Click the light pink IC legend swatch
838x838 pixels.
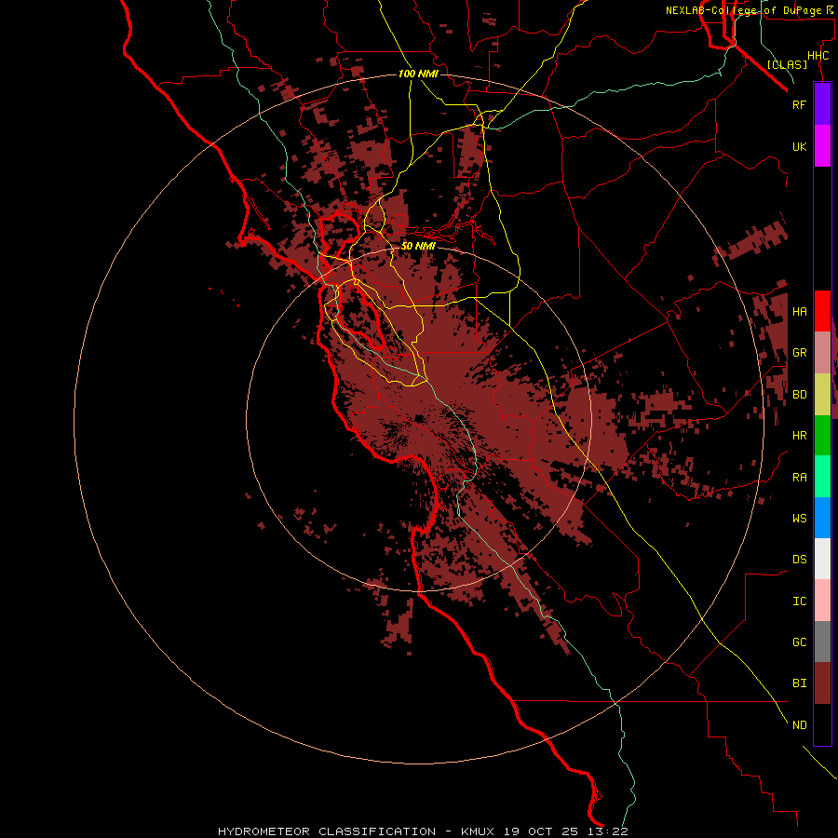click(822, 601)
